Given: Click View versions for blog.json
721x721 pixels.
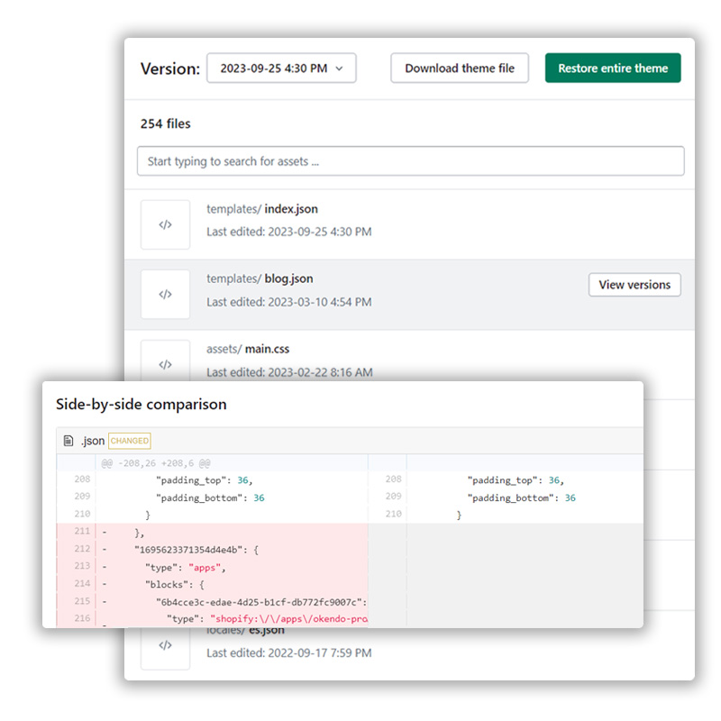Looking at the screenshot, I should click(x=634, y=285).
